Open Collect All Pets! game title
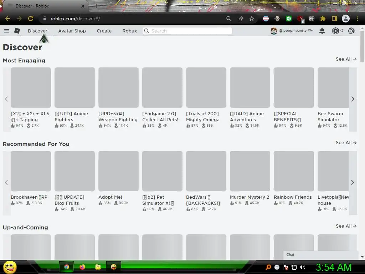Image resolution: width=365 pixels, height=274 pixels. coord(160,117)
